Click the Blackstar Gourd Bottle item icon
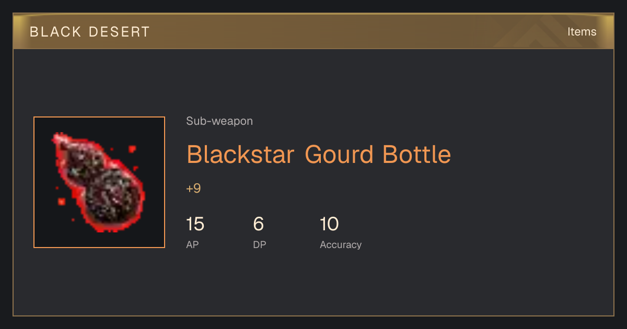This screenshot has width=627, height=329. pyautogui.click(x=99, y=182)
